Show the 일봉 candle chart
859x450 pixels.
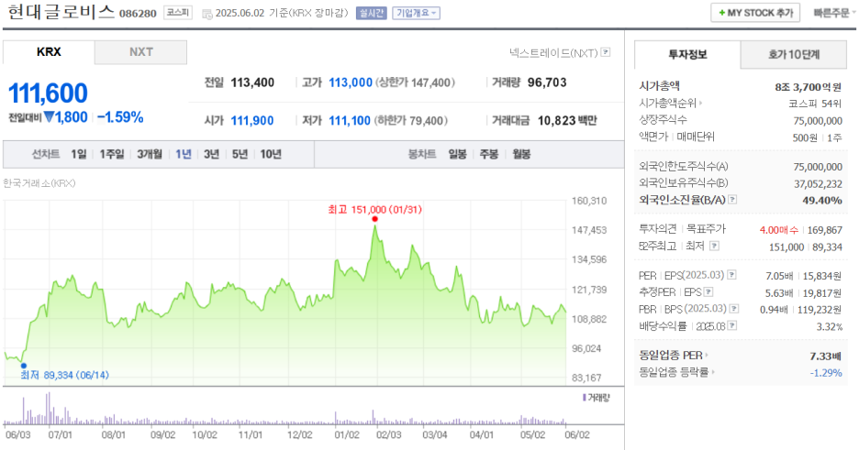pyautogui.click(x=457, y=155)
